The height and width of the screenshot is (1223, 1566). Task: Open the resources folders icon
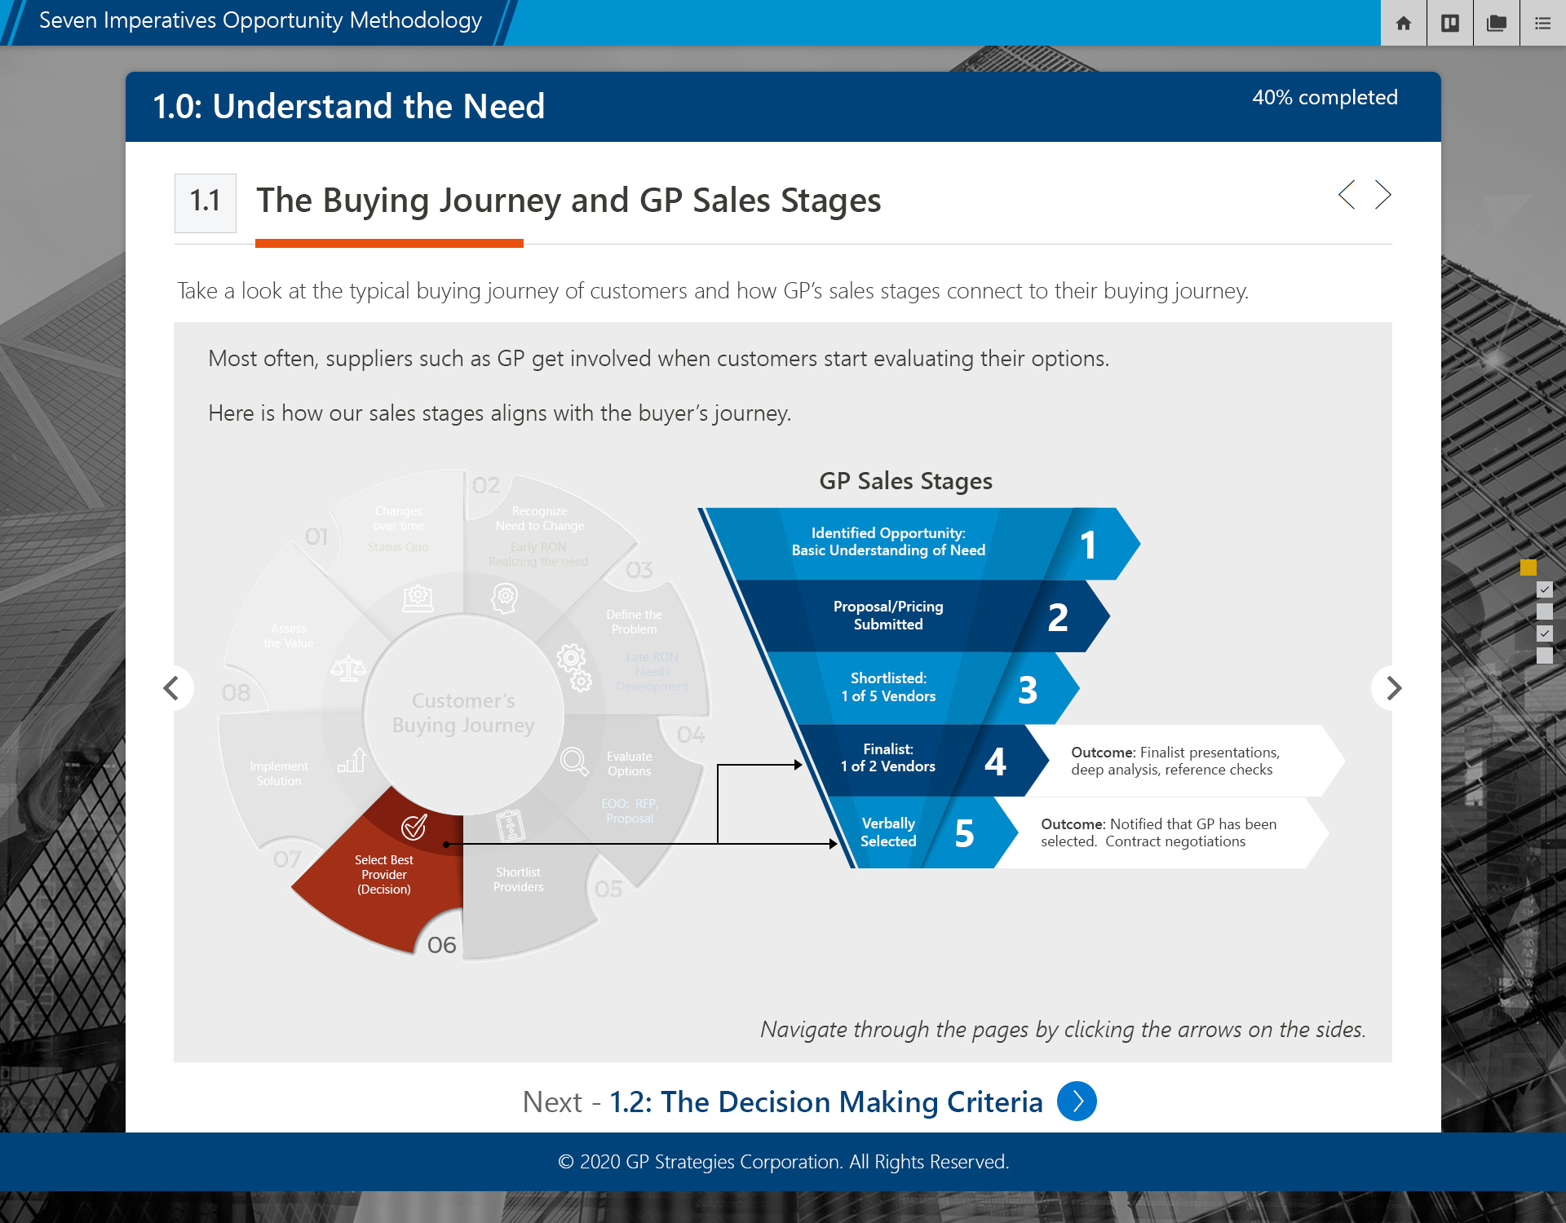click(1497, 23)
